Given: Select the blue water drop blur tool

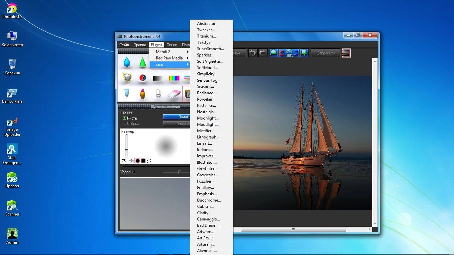Looking at the screenshot, I should [127, 62].
